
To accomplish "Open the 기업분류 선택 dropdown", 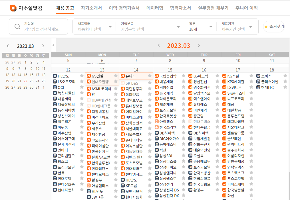I will [x=150, y=26].
